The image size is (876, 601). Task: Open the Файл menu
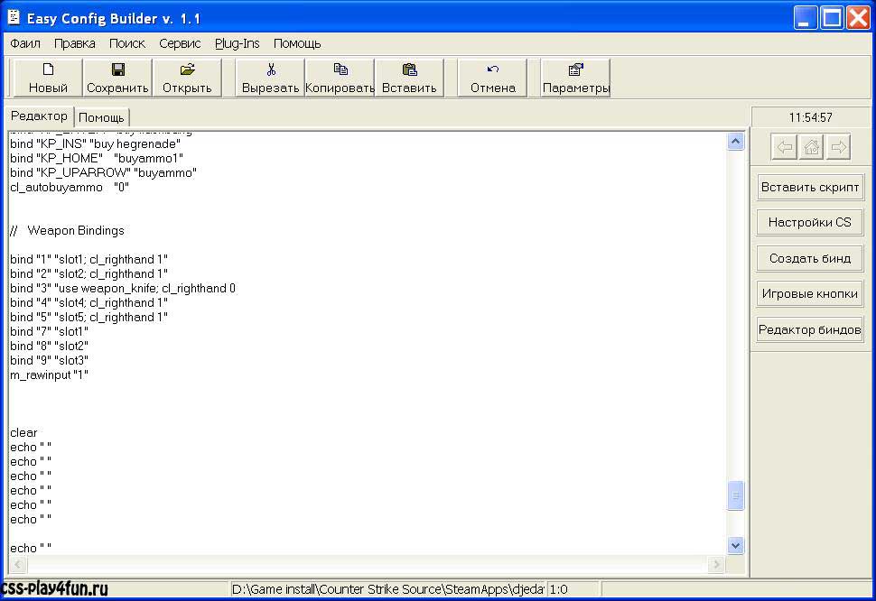point(25,43)
